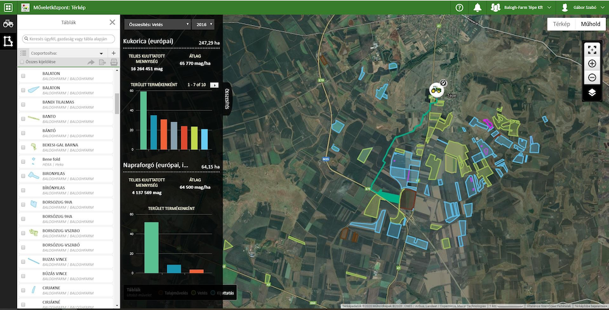Check the BEKESI-GAL BARNA checkbox
Image resolution: width=609 pixels, height=310 pixels.
coord(23,147)
